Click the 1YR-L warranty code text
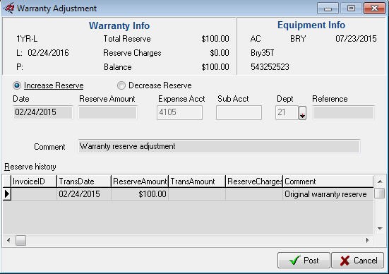This screenshot has height=274, width=389. tap(27, 39)
